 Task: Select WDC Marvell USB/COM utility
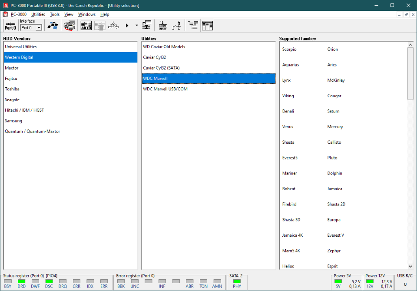[209, 89]
